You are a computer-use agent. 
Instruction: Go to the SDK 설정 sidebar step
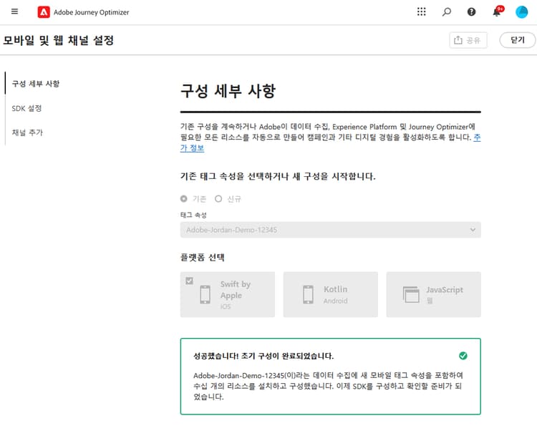tap(26, 108)
